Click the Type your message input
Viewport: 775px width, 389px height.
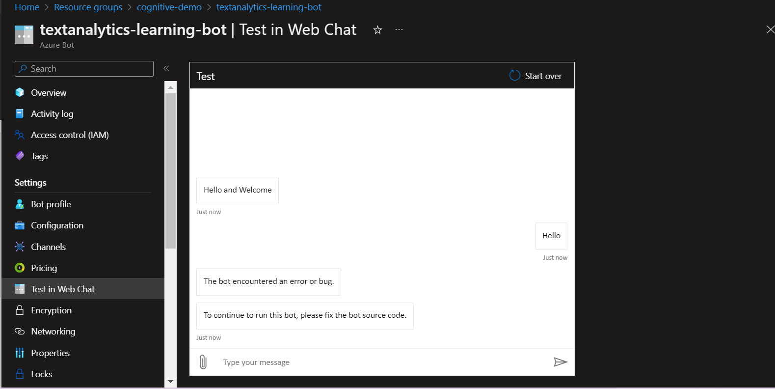pos(383,362)
